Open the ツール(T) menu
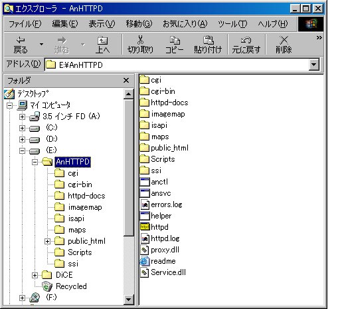 point(232,24)
